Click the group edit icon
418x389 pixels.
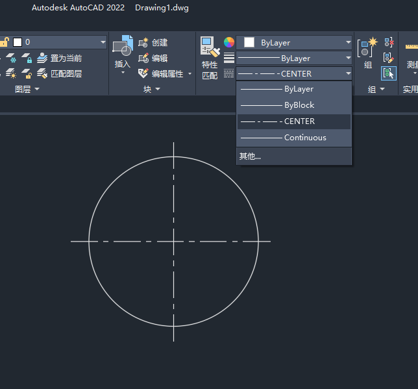coord(389,58)
